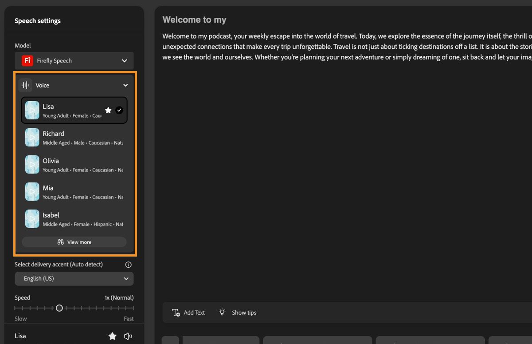Adjust the Speed slider handle

point(59,308)
